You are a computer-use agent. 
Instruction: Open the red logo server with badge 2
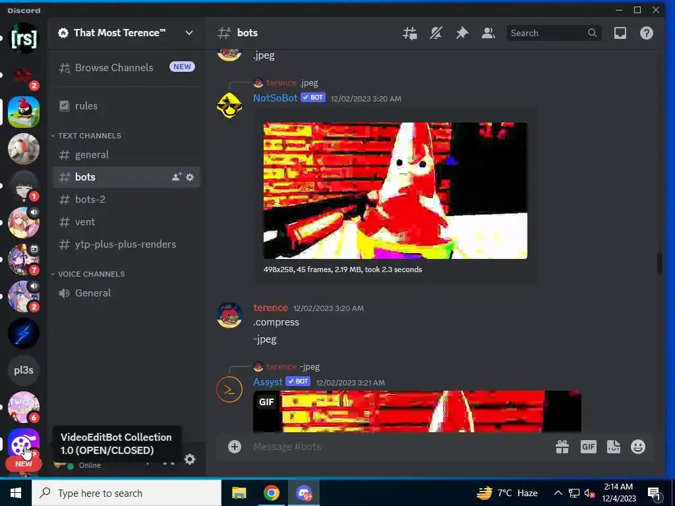tap(24, 75)
